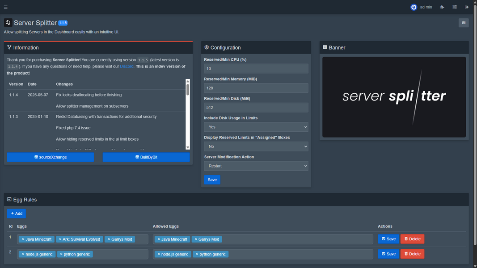Image resolution: width=477 pixels, height=268 pixels.
Task: Click the 1.1.5 version badge
Action: 63,23
